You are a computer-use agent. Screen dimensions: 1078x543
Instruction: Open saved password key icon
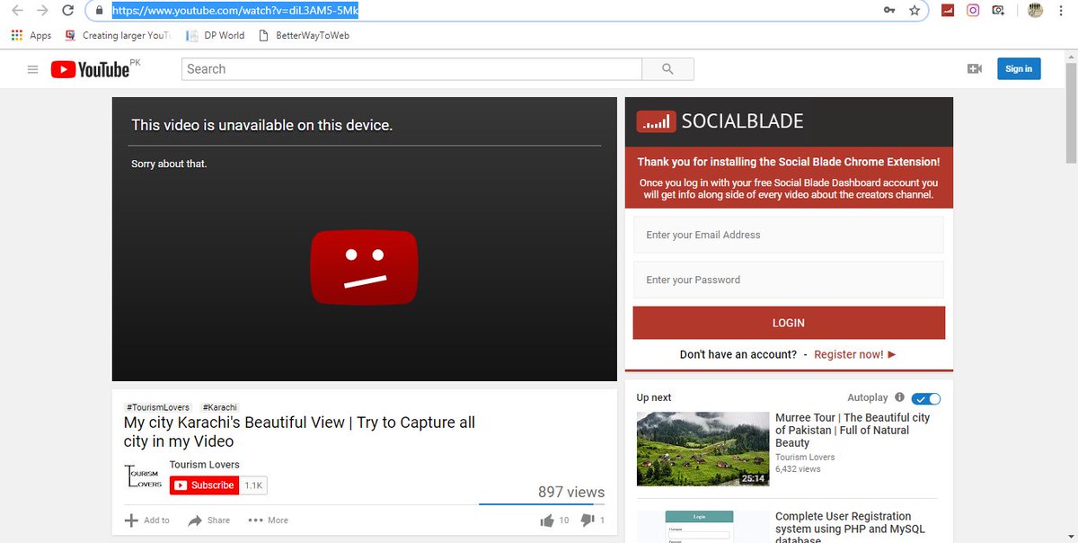coord(889,11)
